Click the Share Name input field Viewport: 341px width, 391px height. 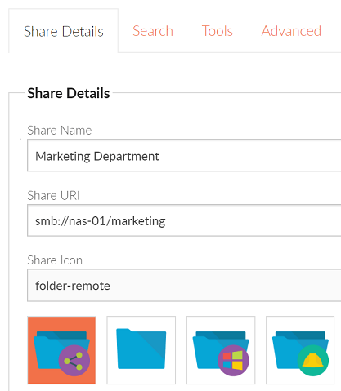pos(184,155)
